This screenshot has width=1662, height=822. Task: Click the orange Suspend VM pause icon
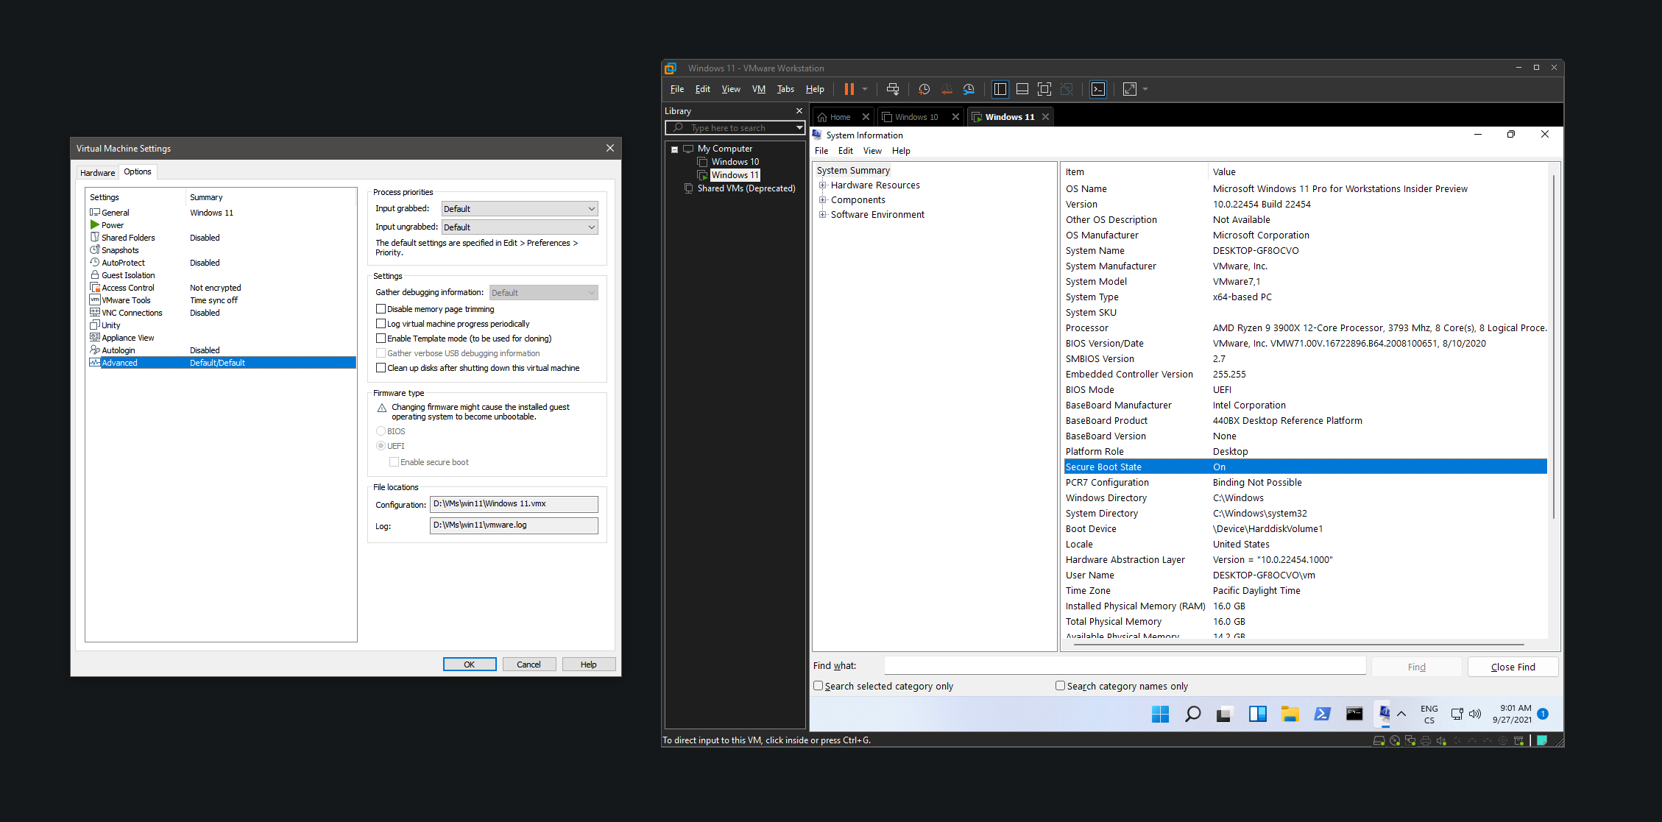coord(849,89)
